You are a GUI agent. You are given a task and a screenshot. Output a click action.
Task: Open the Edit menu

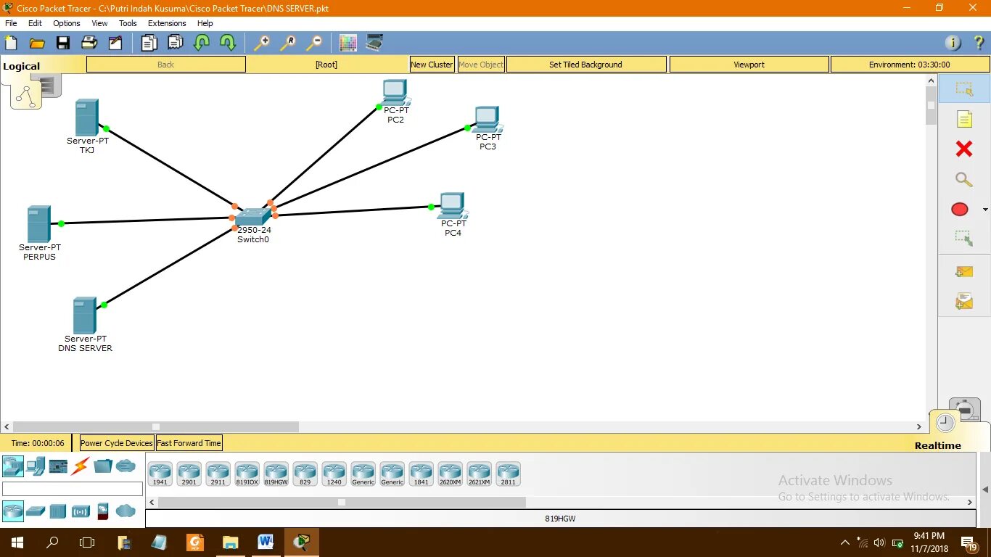point(35,23)
